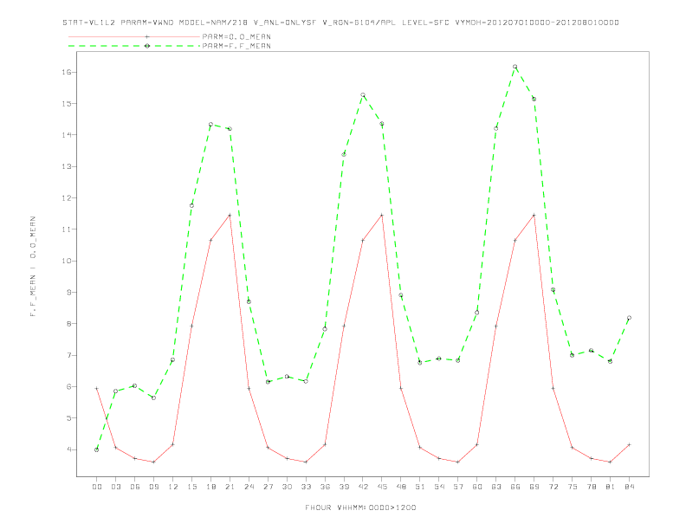Click x-axis tick label 30

point(287,487)
